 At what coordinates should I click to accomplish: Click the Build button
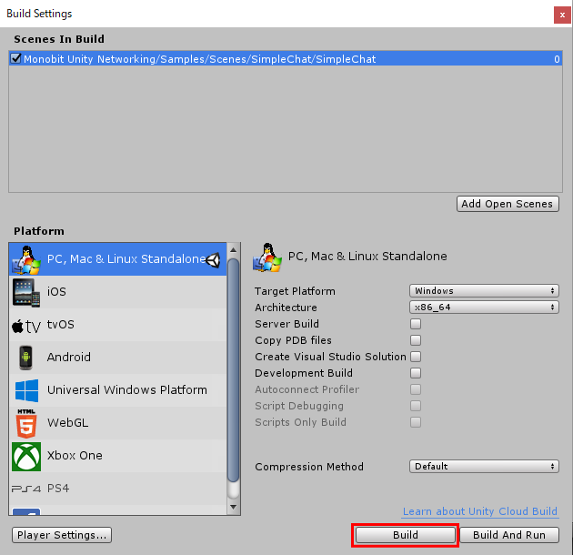[406, 535]
